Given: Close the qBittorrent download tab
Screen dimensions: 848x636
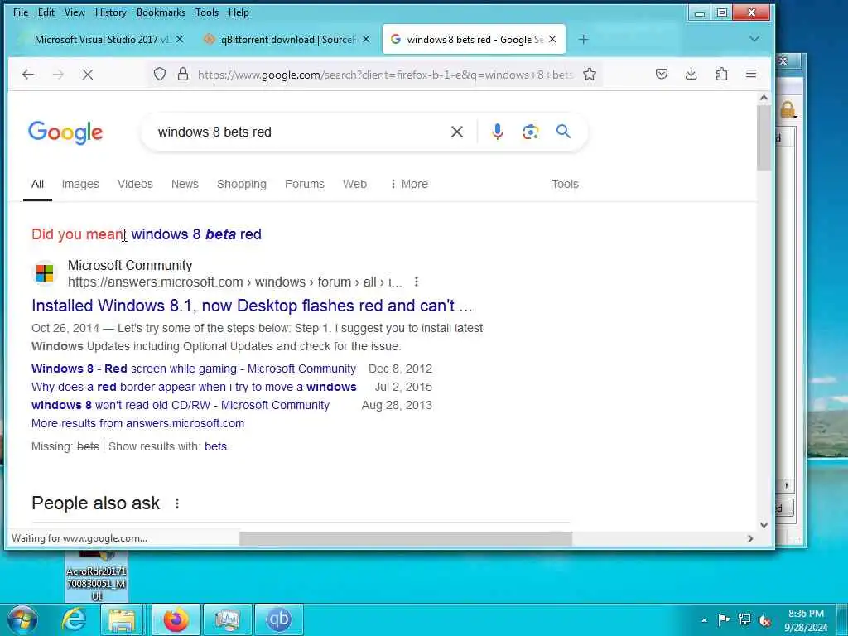Looking at the screenshot, I should [366, 40].
